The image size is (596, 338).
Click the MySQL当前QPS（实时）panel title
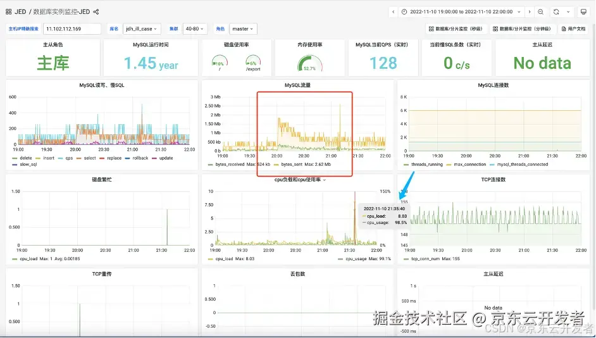(x=383, y=44)
